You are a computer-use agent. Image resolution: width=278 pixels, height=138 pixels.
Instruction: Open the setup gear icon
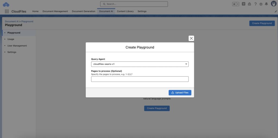coord(261,4)
